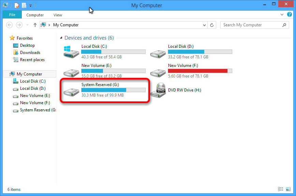Open Downloads in the Favorites list

click(x=30, y=53)
